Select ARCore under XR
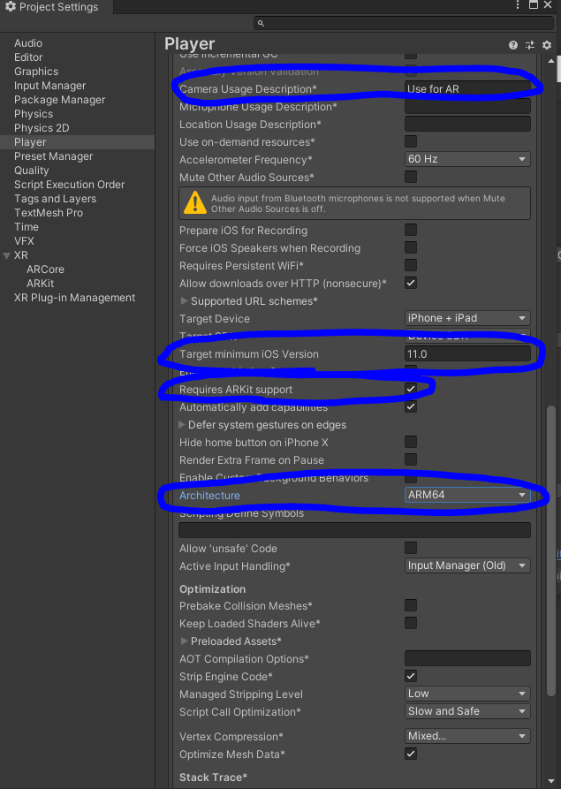The height and width of the screenshot is (789, 561). (45, 269)
